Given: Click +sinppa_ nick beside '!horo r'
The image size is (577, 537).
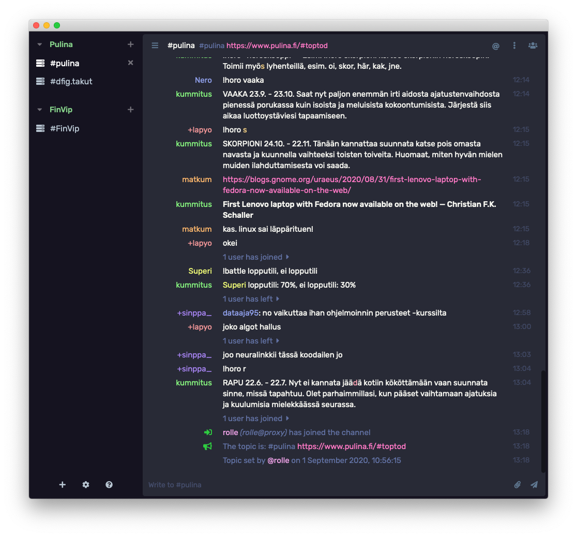Looking at the screenshot, I should pyautogui.click(x=194, y=369).
